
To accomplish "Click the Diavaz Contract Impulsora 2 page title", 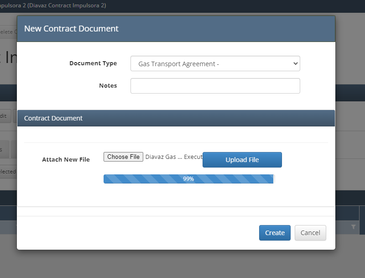I will click(53, 5).
